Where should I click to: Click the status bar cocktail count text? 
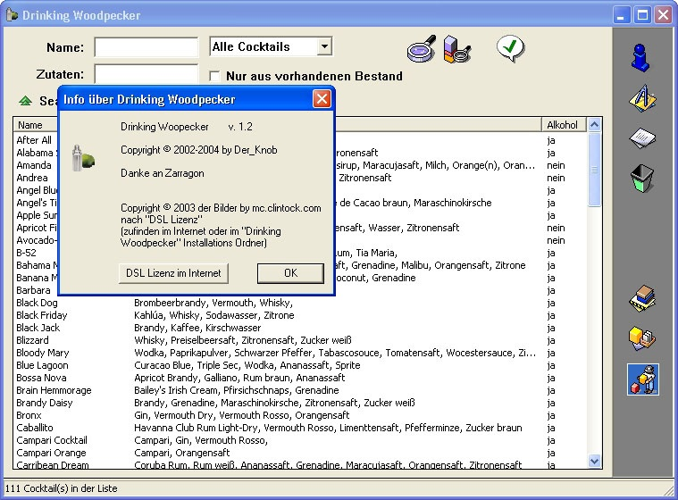[x=62, y=488]
